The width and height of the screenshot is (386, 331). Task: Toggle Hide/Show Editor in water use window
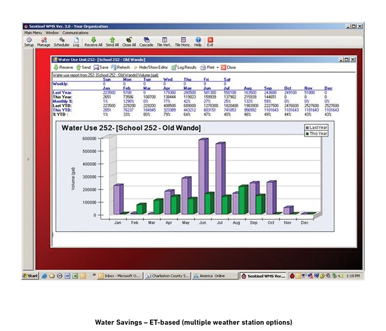(152, 67)
